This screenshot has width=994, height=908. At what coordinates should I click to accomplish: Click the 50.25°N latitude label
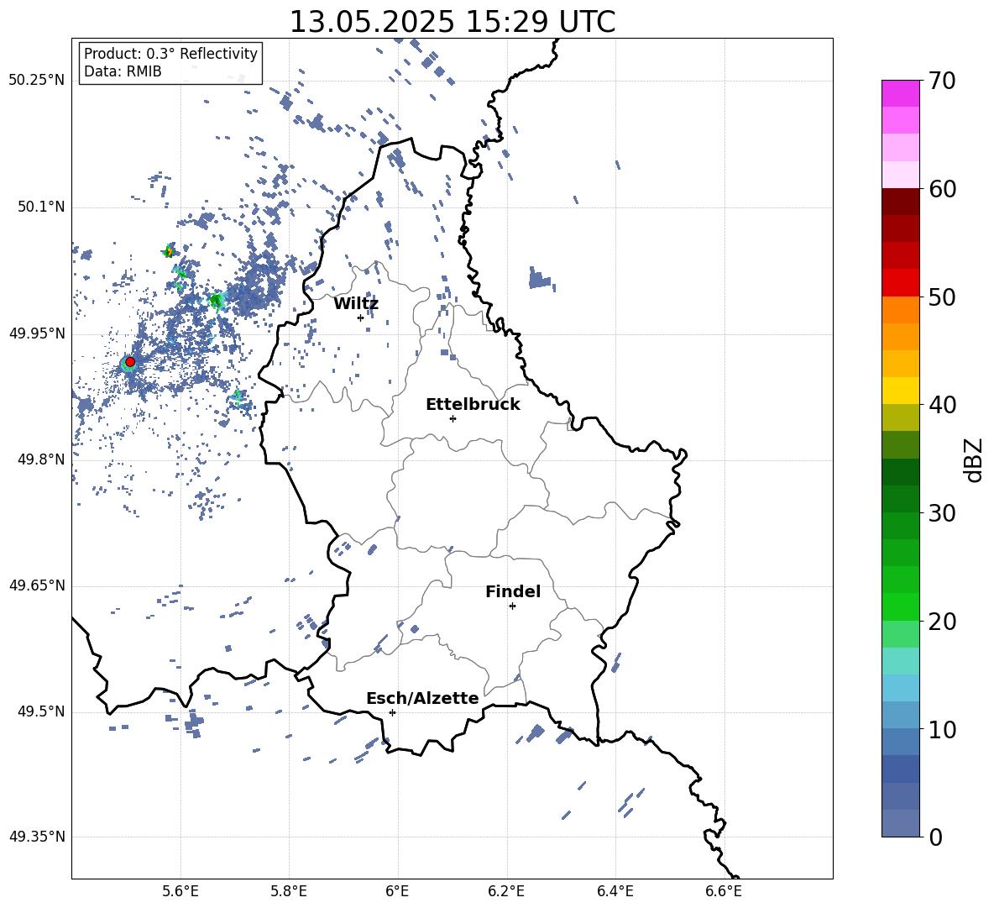(37, 81)
